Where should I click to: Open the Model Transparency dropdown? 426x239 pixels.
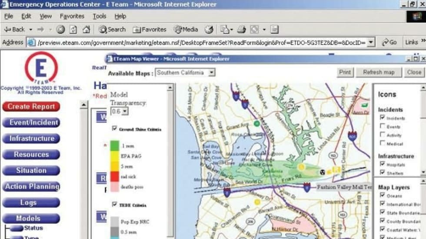pos(125,111)
